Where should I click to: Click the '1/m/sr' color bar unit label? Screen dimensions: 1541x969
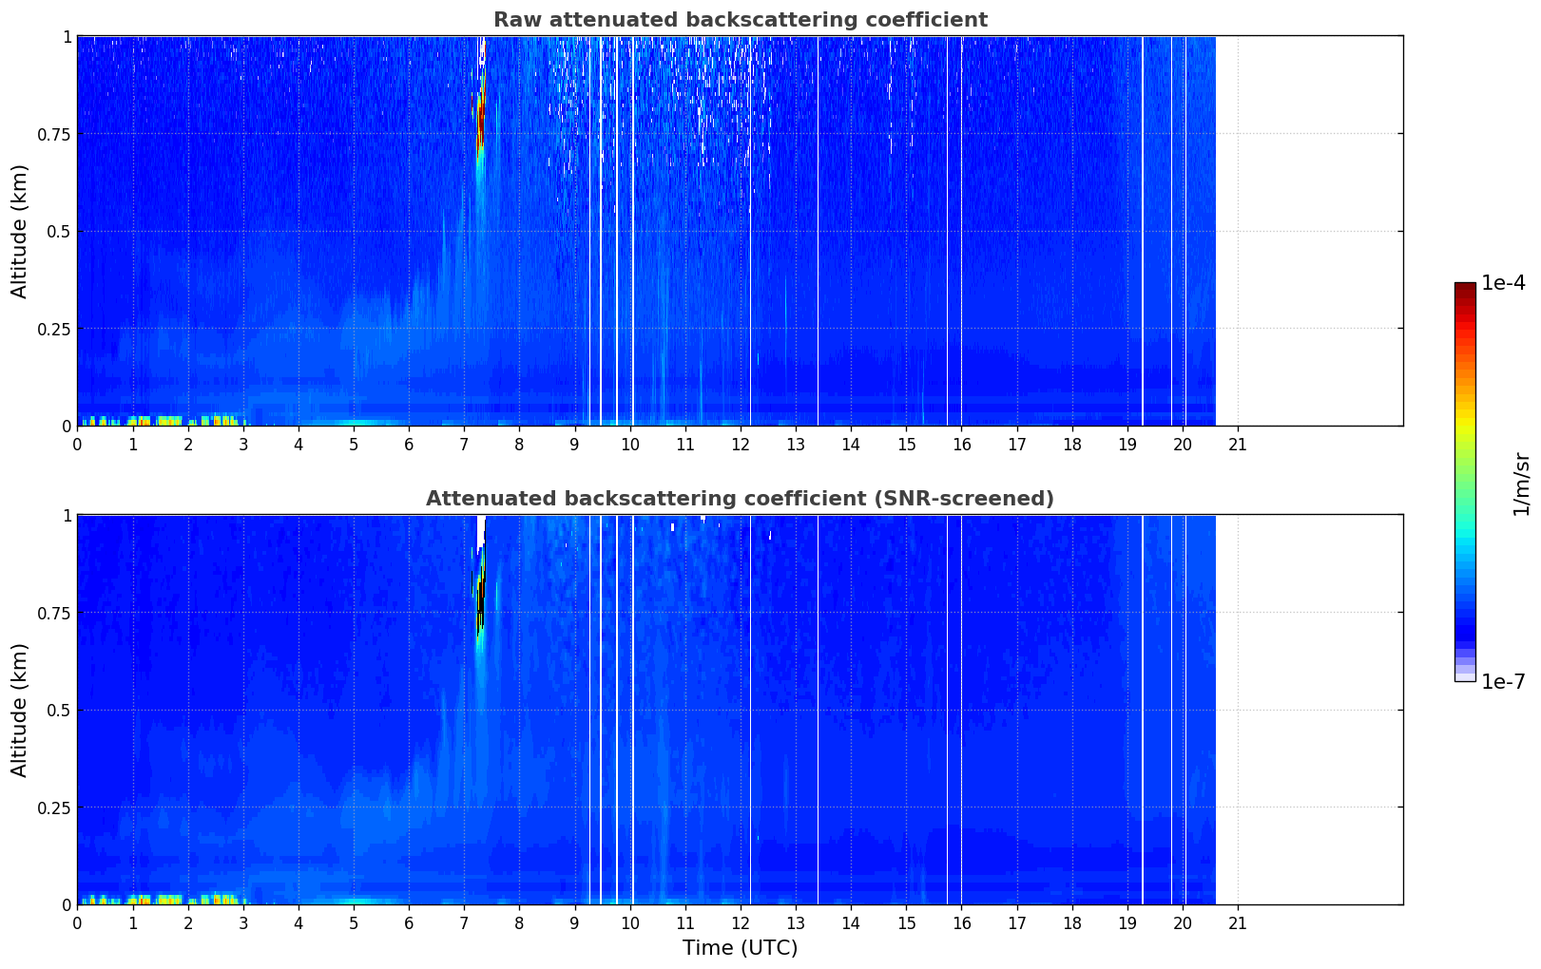coord(1521,484)
